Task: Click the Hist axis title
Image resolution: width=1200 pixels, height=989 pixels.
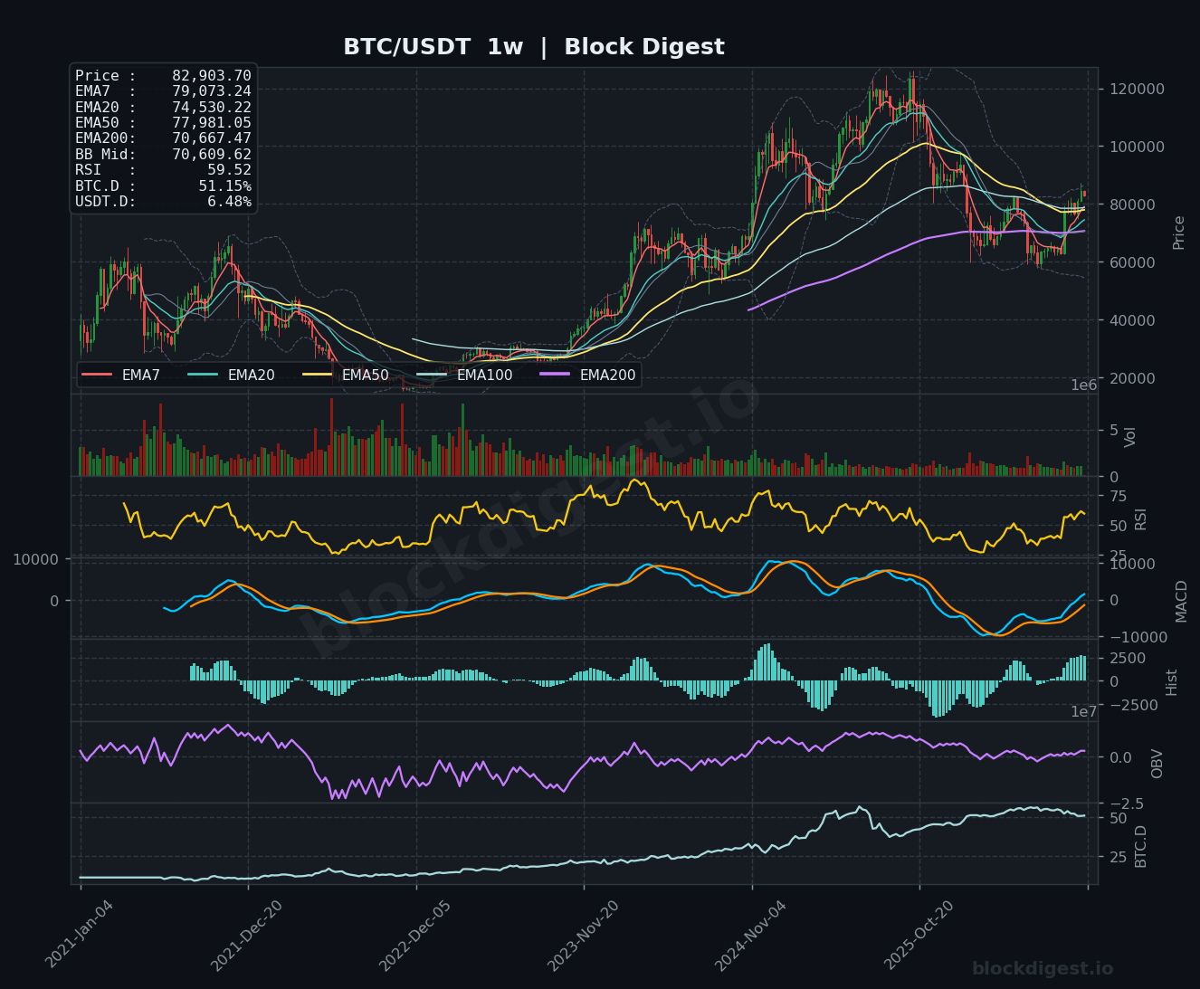Action: coord(1171,682)
